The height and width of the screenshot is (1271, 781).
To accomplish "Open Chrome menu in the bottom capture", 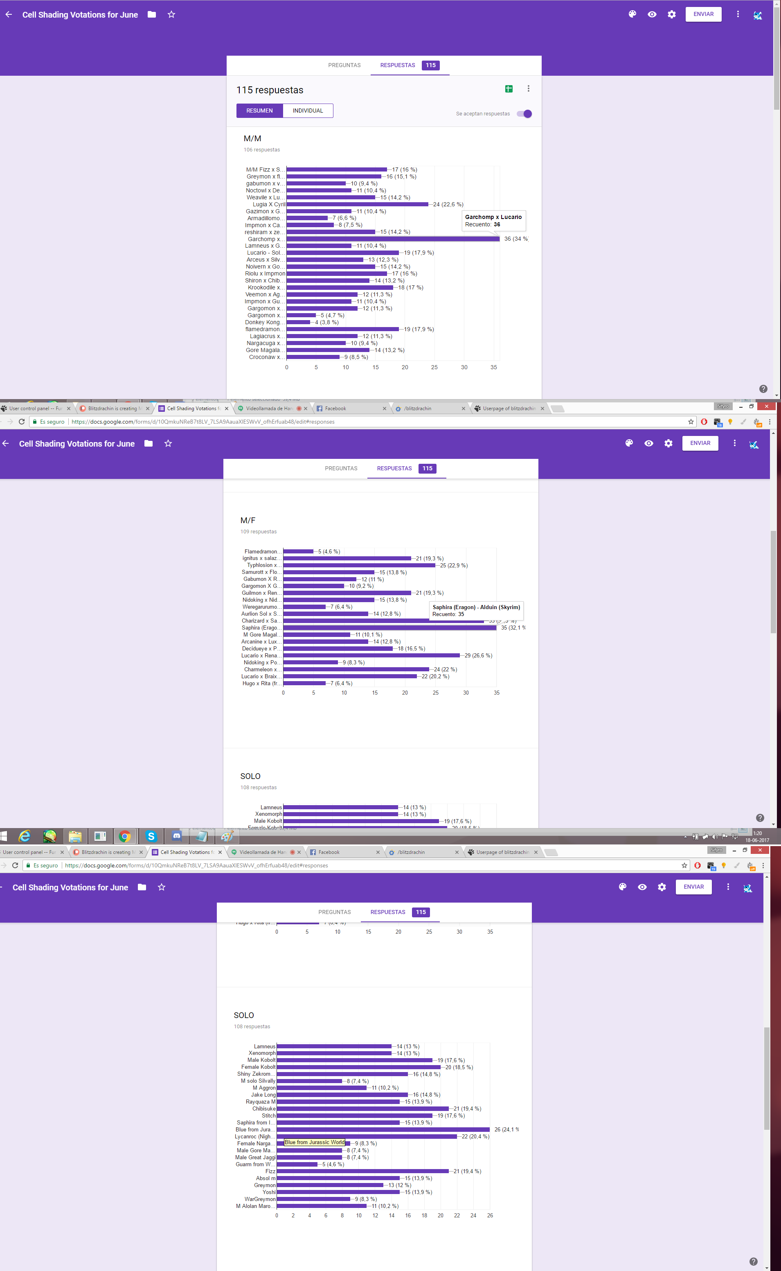I will point(763,865).
